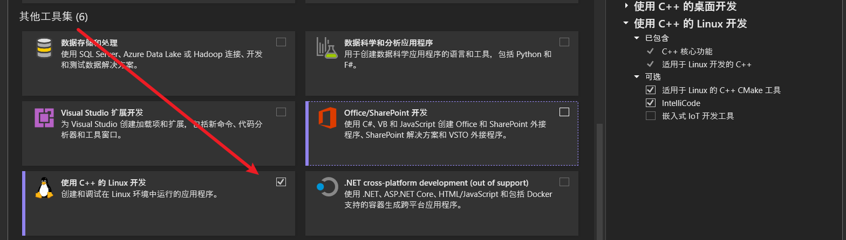Image resolution: width=846 pixels, height=240 pixels.
Task: Click the flask icon for 数据科学和分析应用程序
Action: pyautogui.click(x=326, y=48)
